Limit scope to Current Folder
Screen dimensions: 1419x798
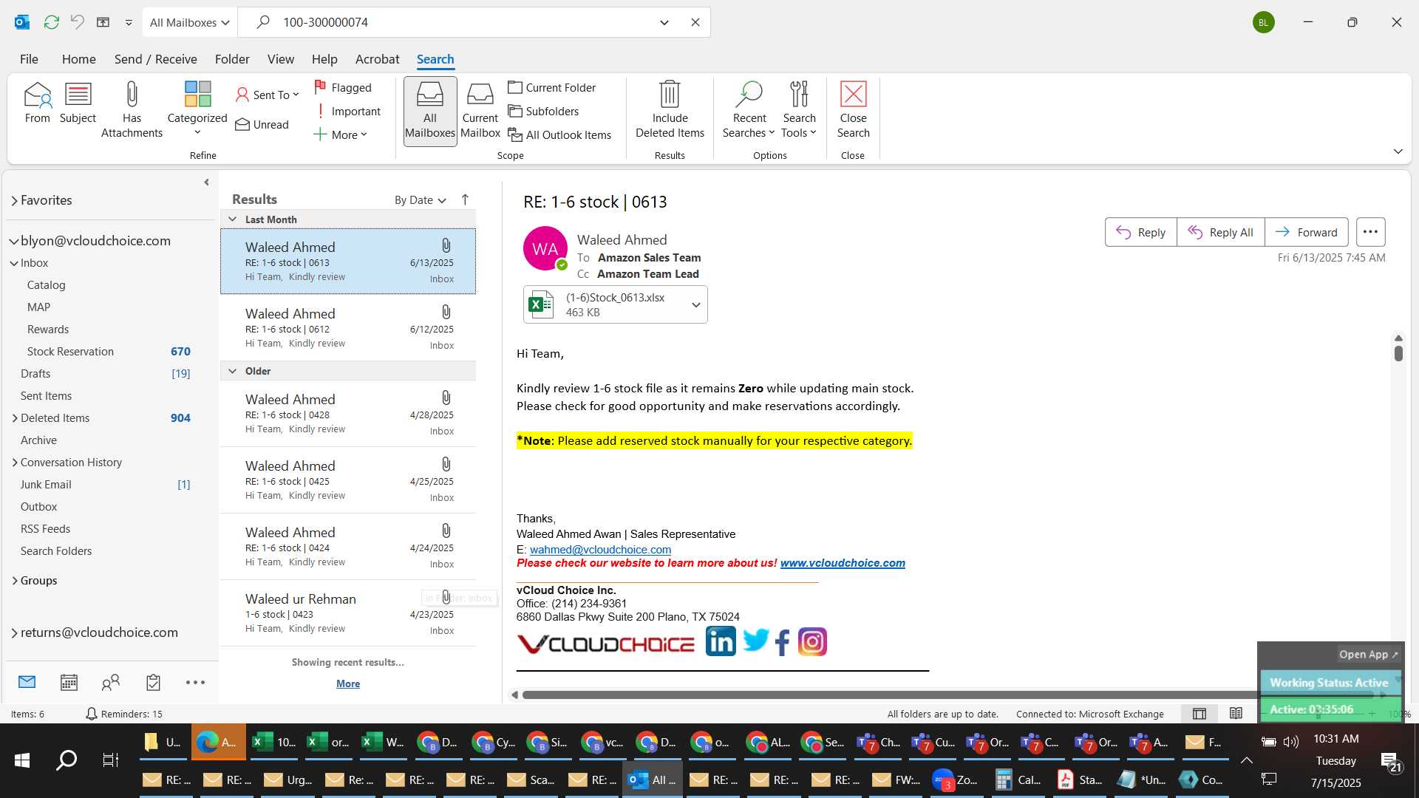click(552, 87)
